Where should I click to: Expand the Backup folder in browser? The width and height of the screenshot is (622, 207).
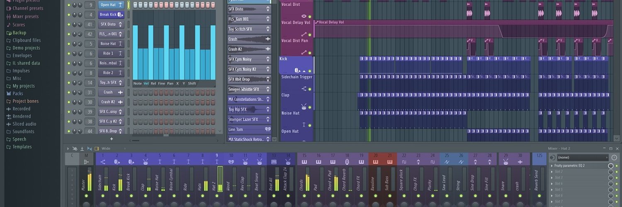tap(17, 33)
